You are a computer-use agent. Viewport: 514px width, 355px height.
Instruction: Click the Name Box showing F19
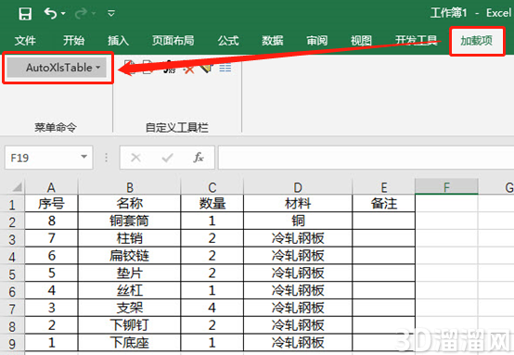pos(43,158)
